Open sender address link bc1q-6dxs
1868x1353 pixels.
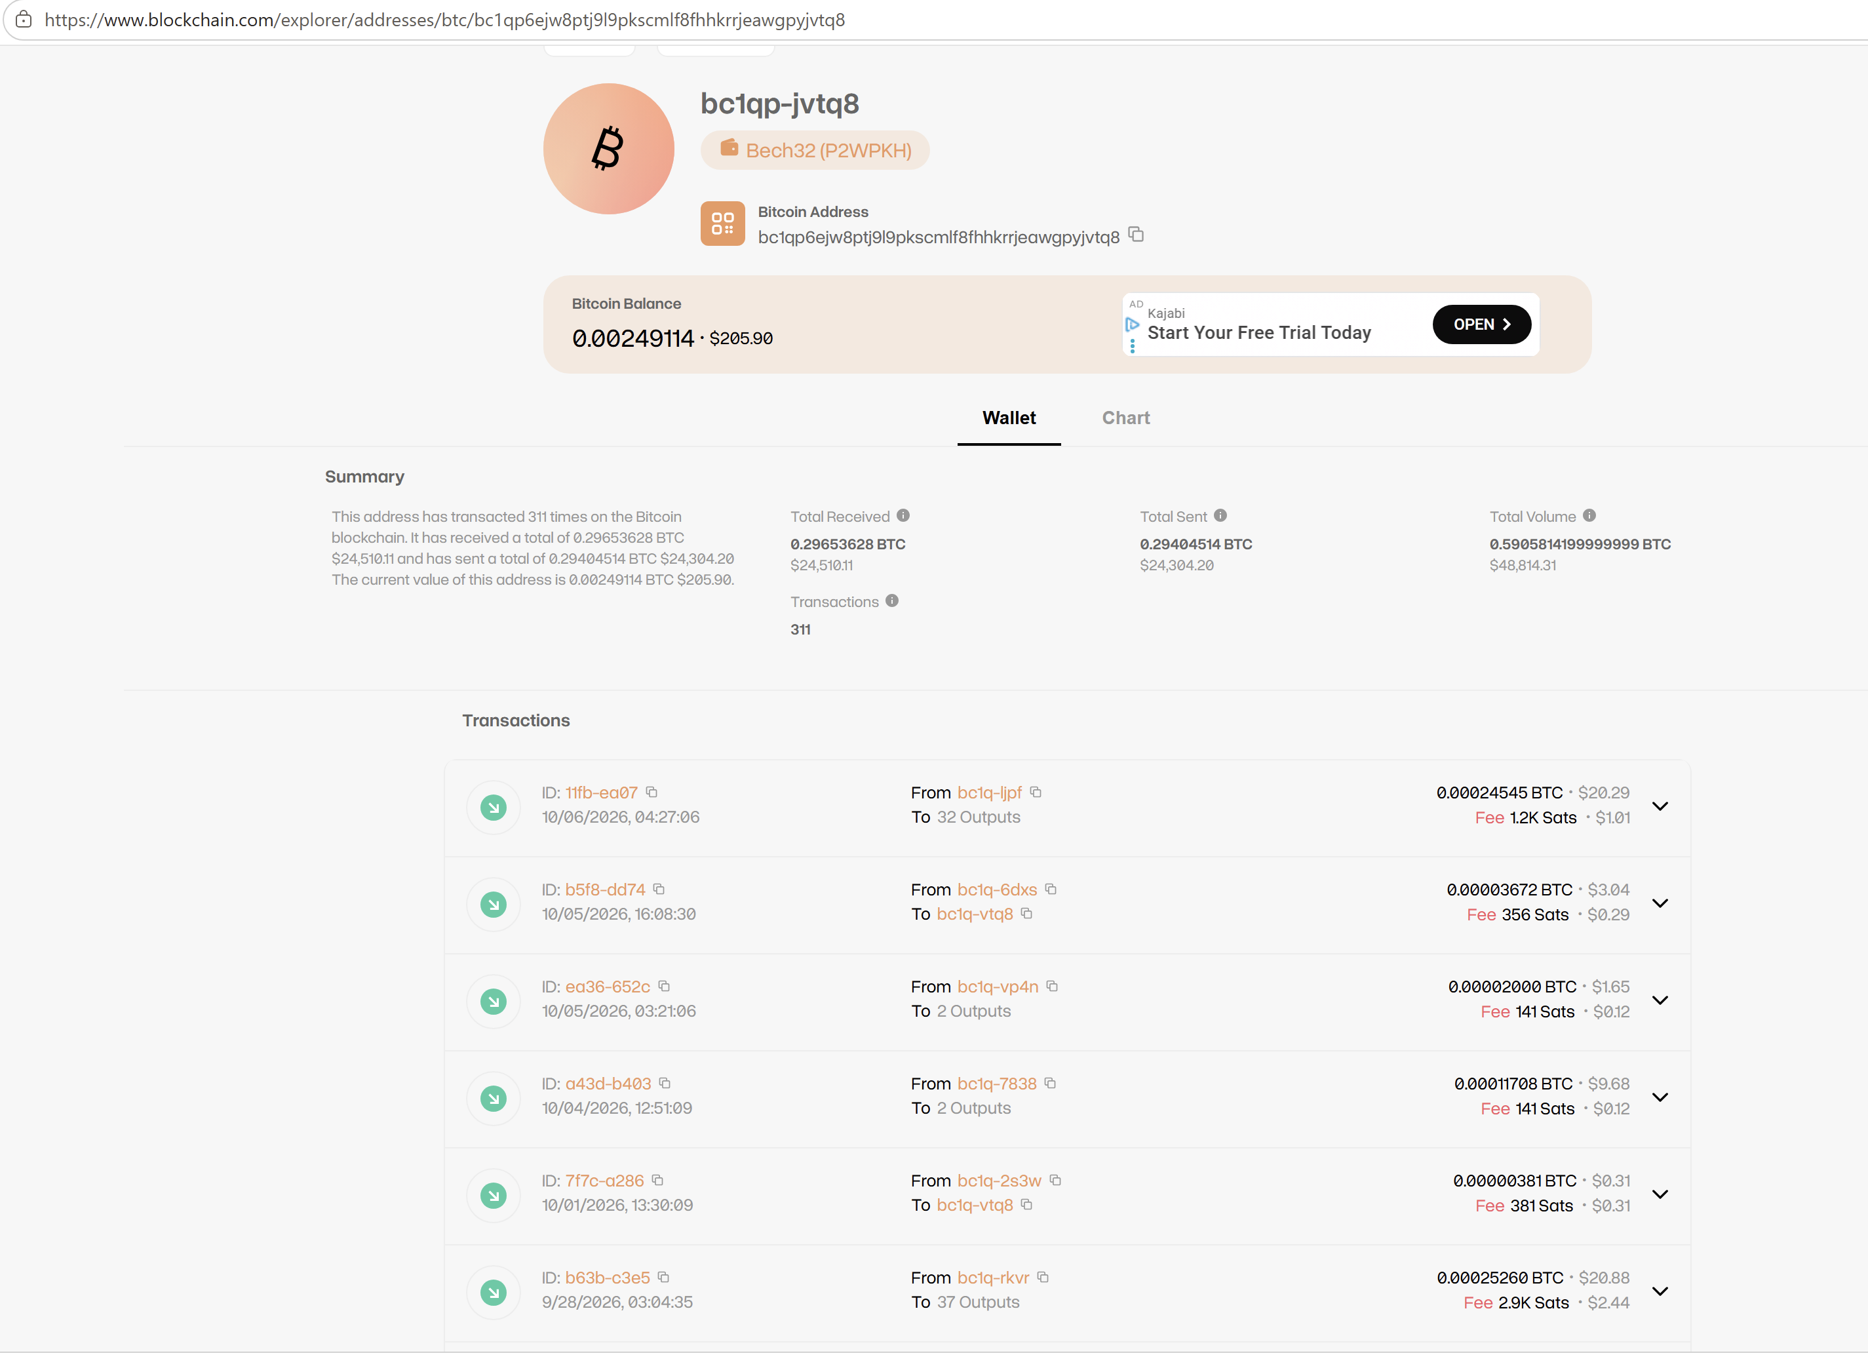pos(998,890)
